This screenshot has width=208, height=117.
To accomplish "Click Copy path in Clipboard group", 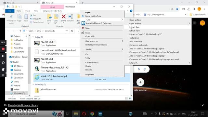I will tap(35, 19).
